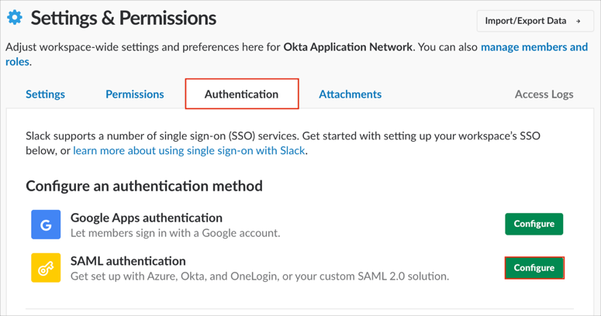
Task: Click the "Okta Application Network" workspace name
Action: (348, 47)
